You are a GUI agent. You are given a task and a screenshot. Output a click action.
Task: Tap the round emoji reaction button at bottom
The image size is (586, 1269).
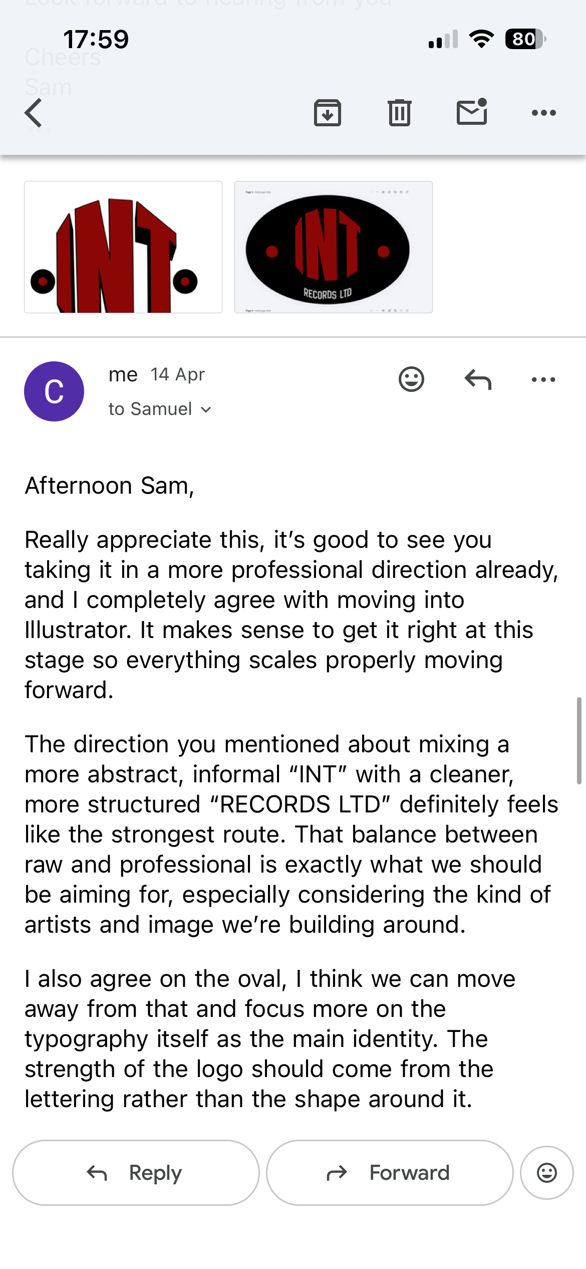tap(547, 1173)
